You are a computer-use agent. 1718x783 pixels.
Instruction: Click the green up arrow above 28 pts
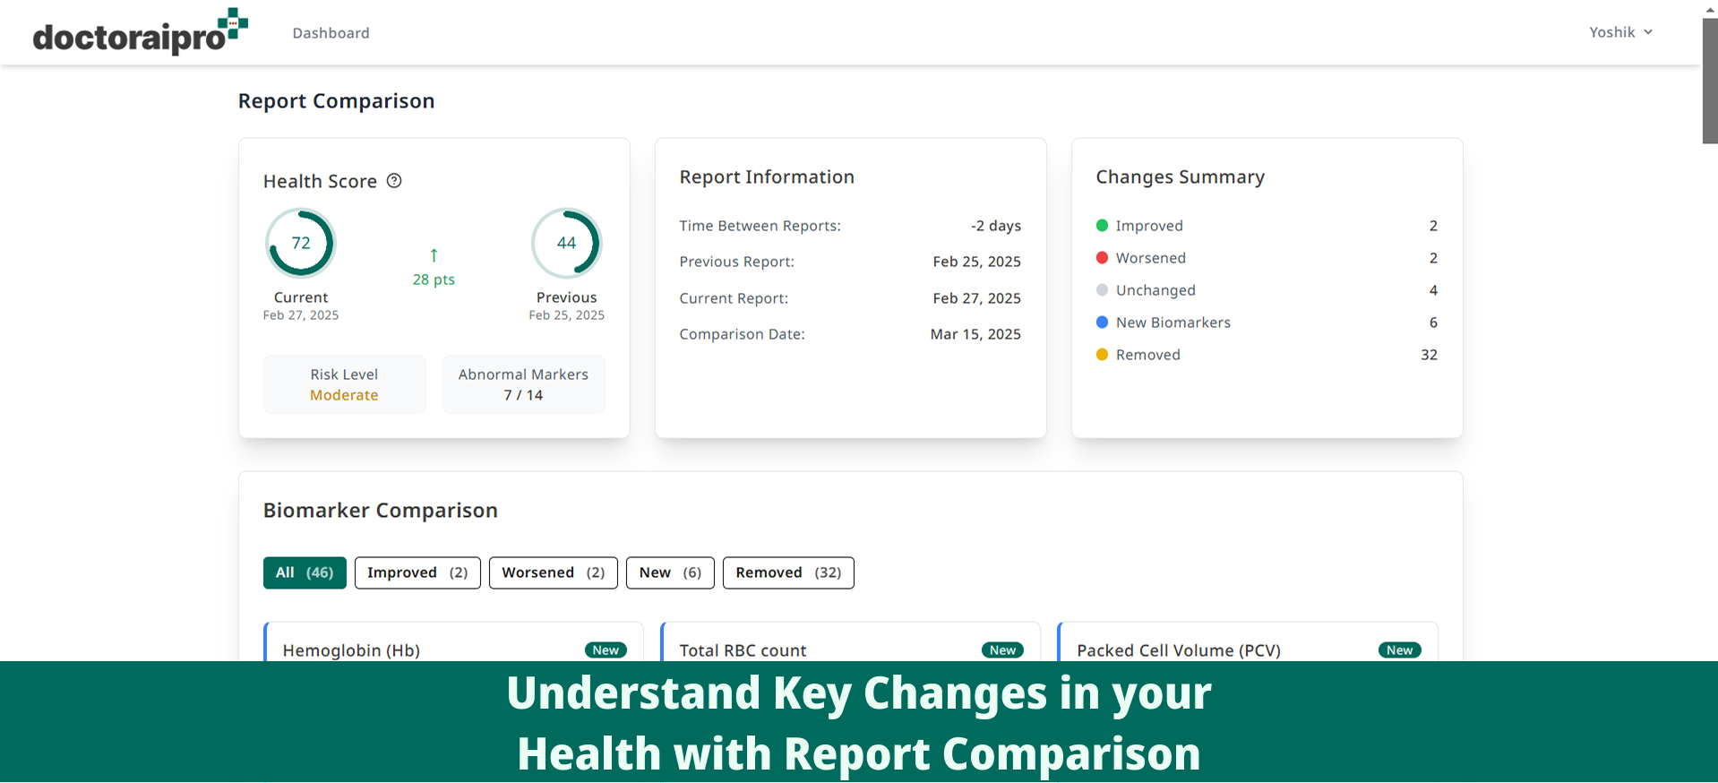(x=434, y=255)
